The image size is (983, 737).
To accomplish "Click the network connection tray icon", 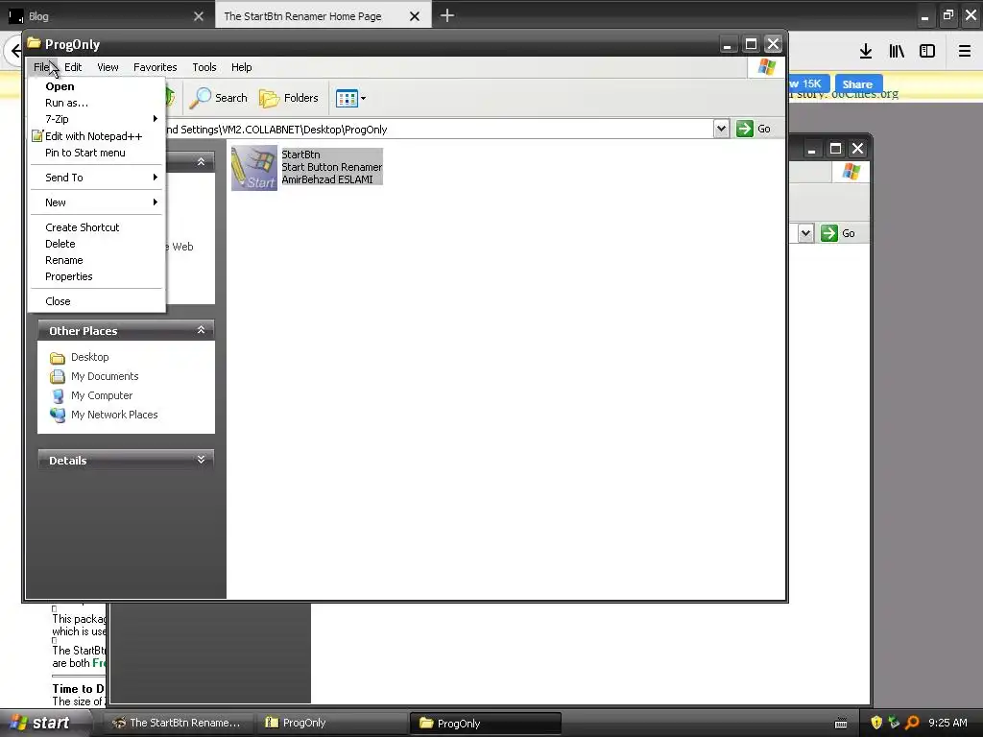I will (x=894, y=723).
